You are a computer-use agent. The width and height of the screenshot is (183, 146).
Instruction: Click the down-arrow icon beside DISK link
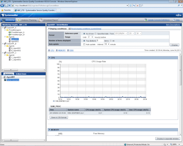coord(68,50)
